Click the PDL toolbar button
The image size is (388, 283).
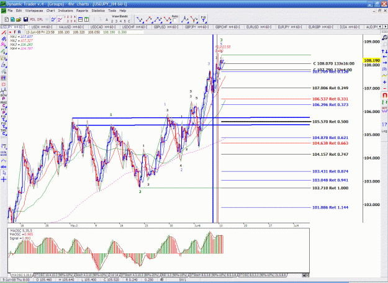33,19
